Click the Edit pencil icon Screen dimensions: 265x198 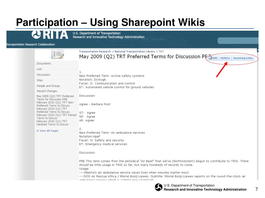click(210, 58)
